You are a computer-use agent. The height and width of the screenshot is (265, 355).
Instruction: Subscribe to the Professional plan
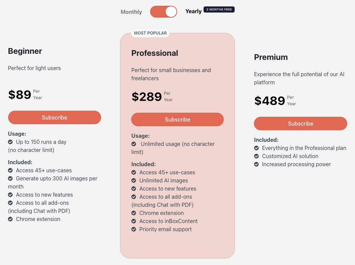(177, 119)
